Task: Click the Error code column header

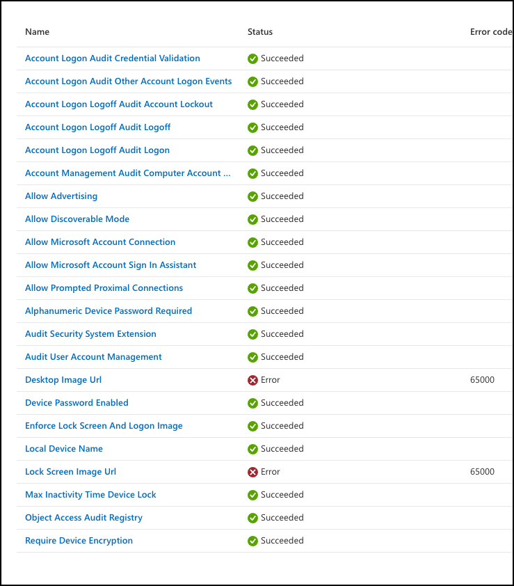Action: 491,32
